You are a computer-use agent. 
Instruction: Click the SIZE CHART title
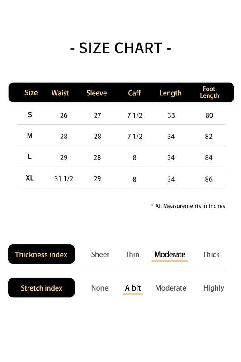pyautogui.click(x=121, y=48)
